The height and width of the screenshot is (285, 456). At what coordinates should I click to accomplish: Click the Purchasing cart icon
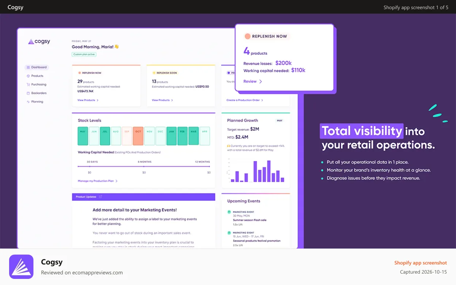tap(28, 84)
